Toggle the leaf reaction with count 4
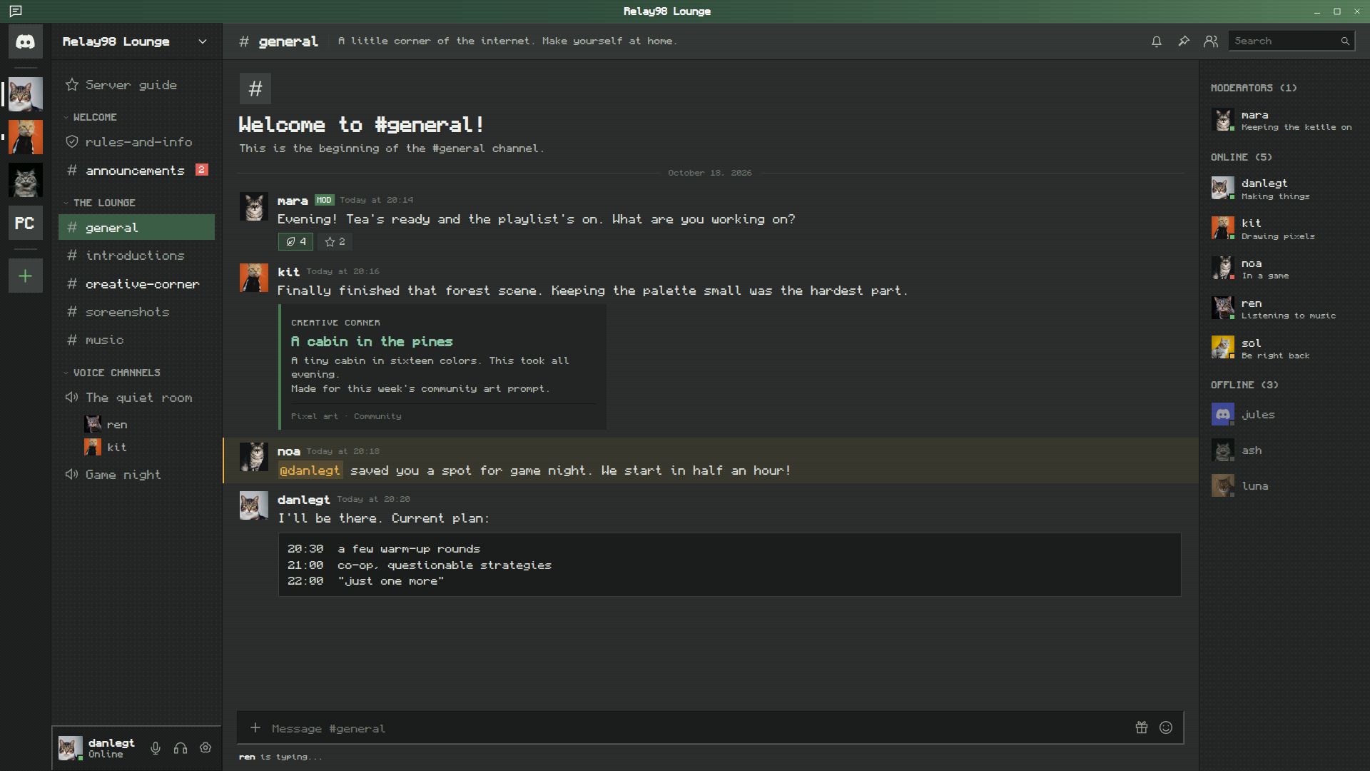The width and height of the screenshot is (1370, 771). [295, 242]
